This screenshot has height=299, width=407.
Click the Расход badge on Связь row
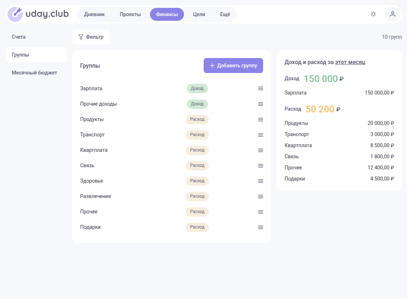(x=197, y=165)
